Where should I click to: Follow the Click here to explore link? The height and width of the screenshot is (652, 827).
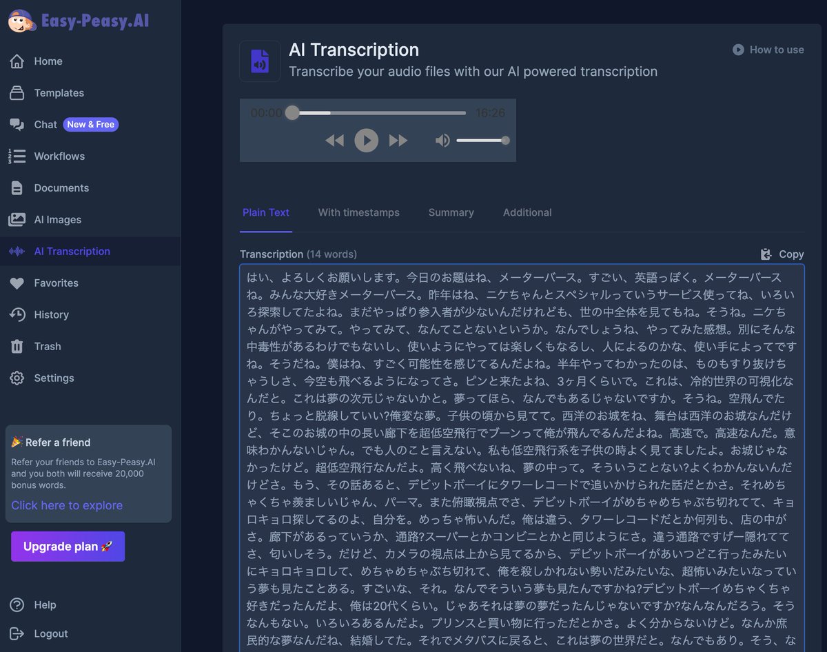(67, 505)
